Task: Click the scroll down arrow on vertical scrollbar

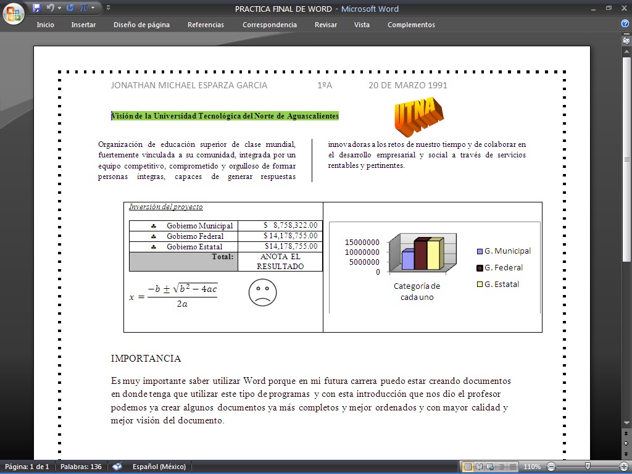Action: point(626,423)
